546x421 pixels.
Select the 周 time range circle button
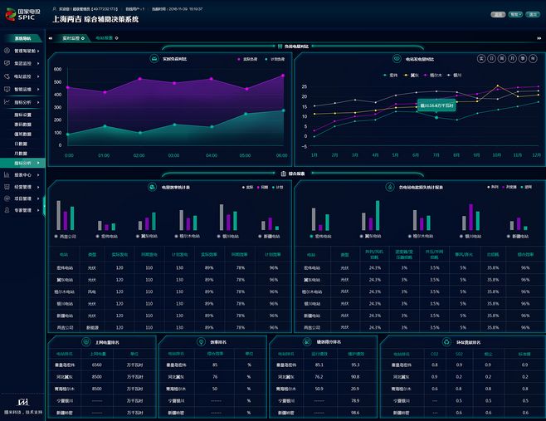(502, 59)
